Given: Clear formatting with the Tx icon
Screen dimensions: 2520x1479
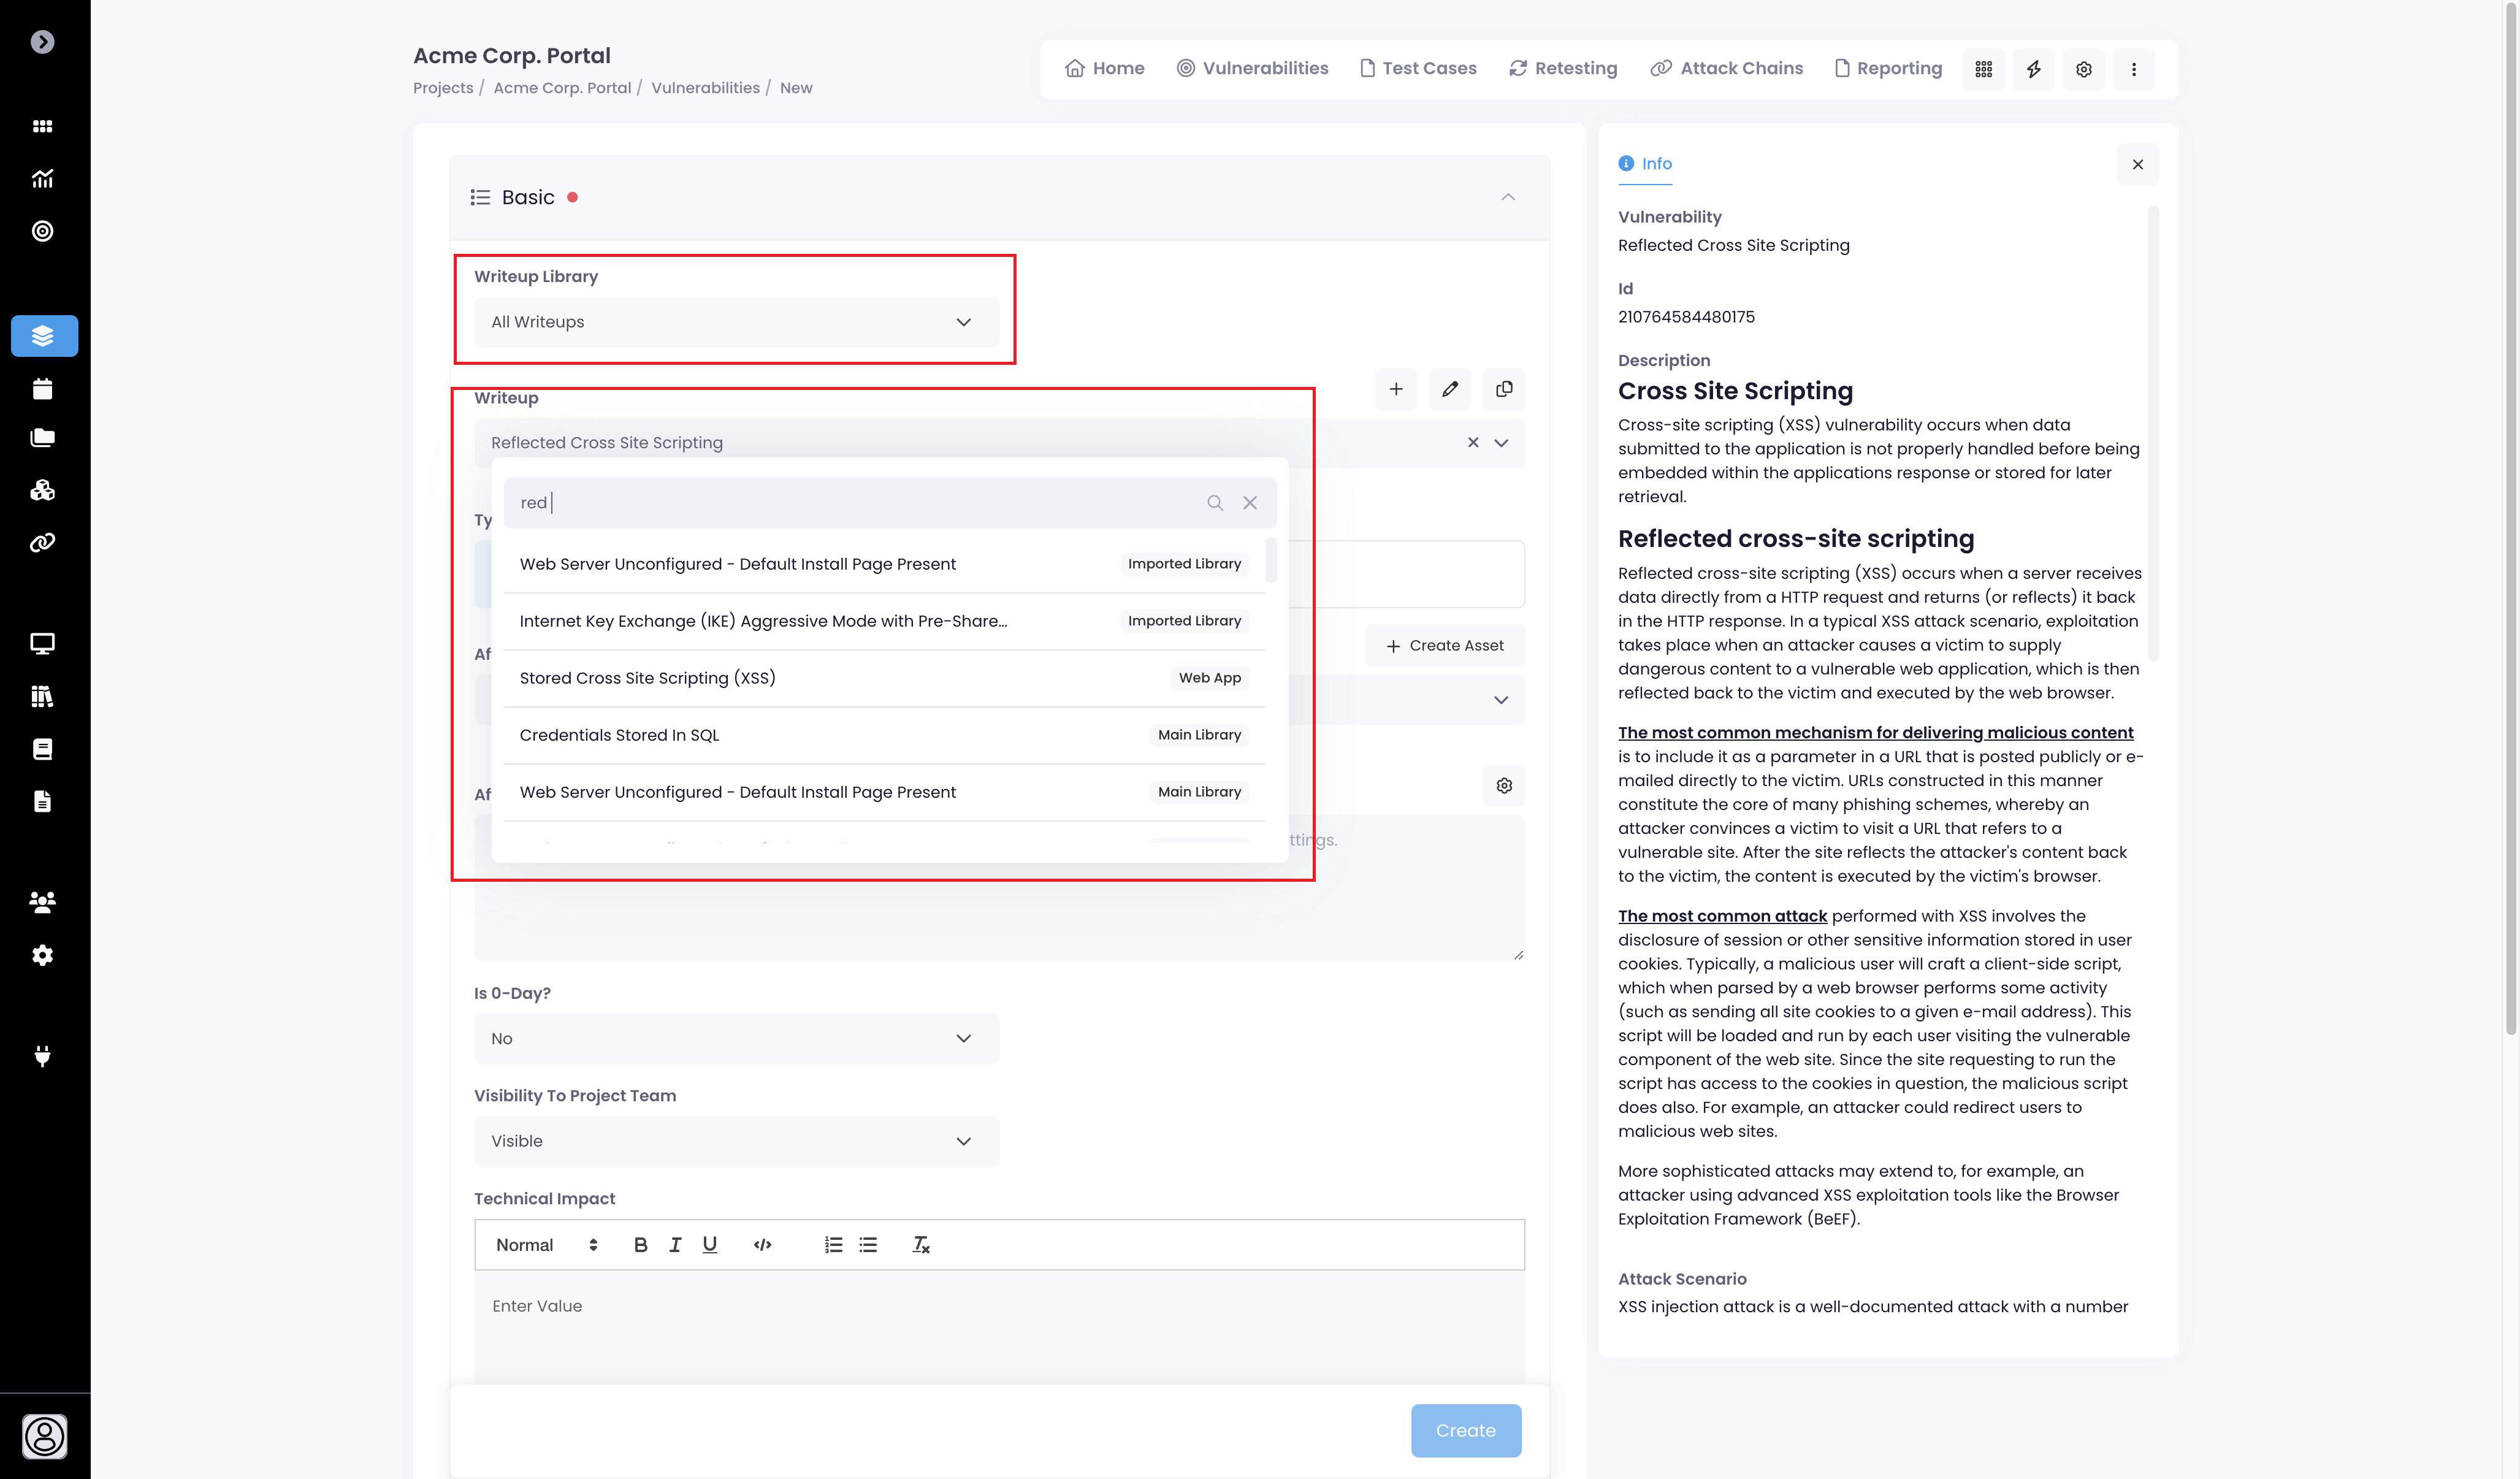Looking at the screenshot, I should [920, 1244].
